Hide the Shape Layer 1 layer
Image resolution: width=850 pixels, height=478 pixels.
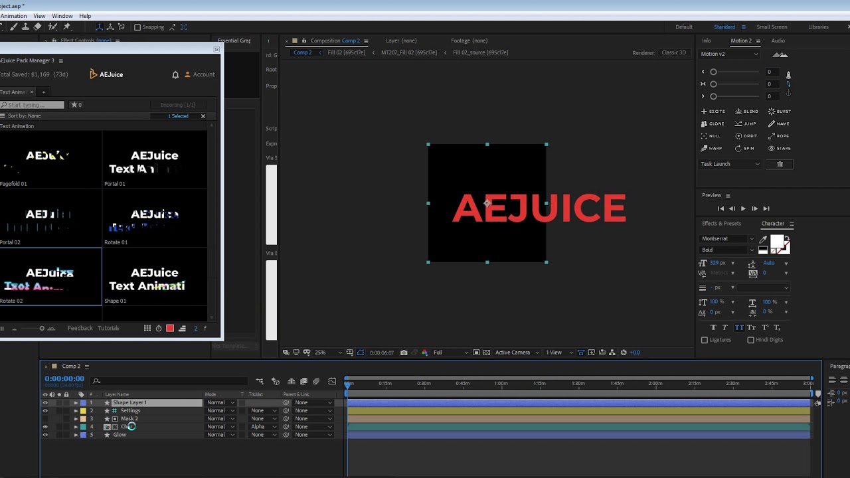point(45,403)
